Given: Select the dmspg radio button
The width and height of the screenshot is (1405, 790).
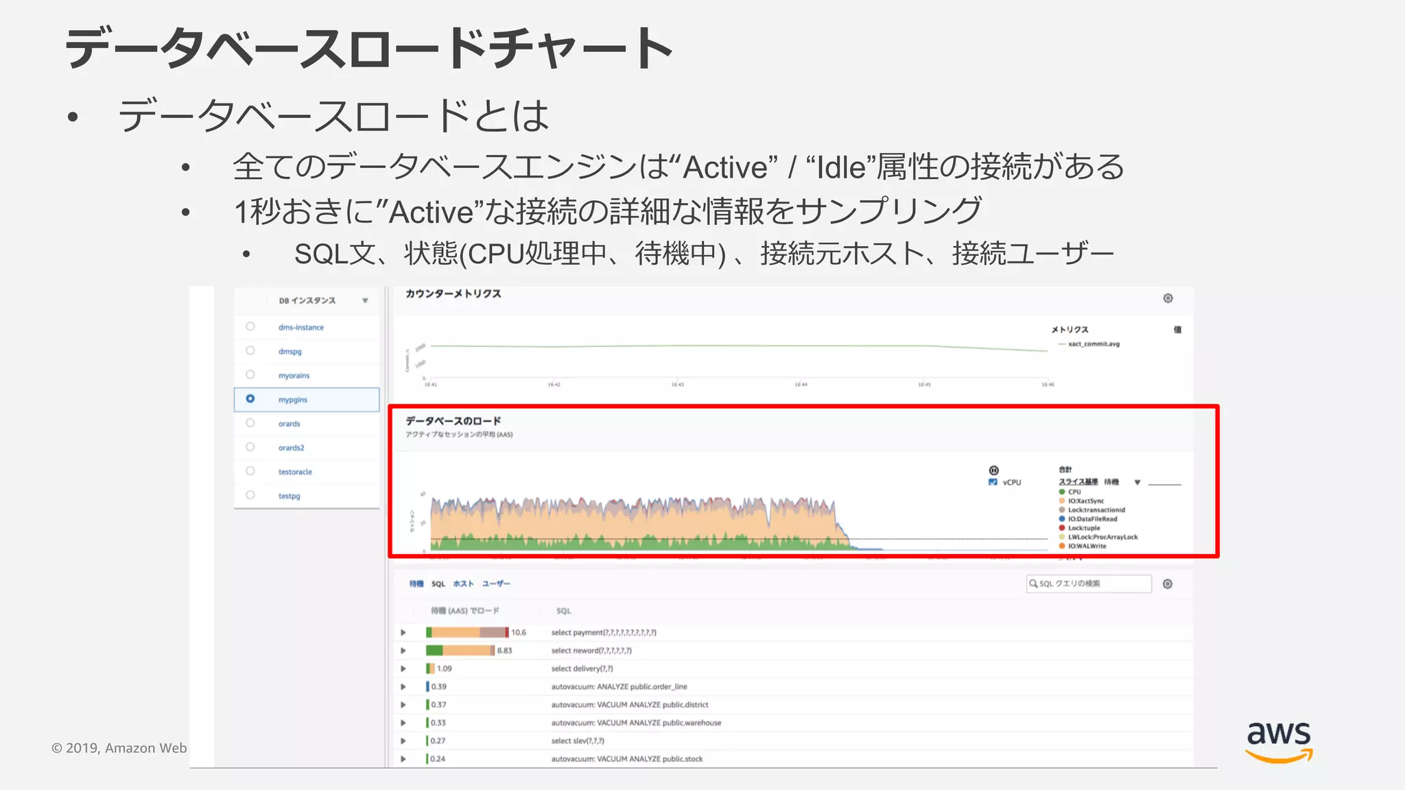Looking at the screenshot, I should [x=250, y=350].
